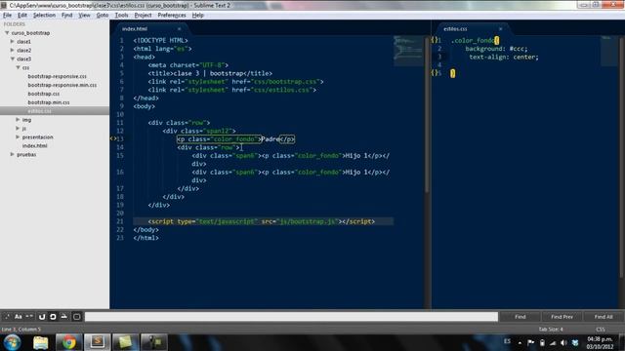Viewport: 625px width, 351px height.
Task: Open bootstrap-responsive.css in sidebar
Action: pyautogui.click(x=57, y=76)
